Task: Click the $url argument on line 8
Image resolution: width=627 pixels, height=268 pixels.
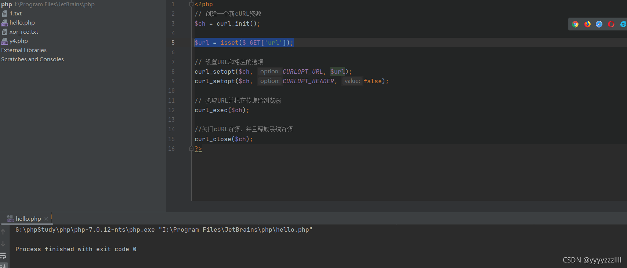Action: pyautogui.click(x=337, y=72)
